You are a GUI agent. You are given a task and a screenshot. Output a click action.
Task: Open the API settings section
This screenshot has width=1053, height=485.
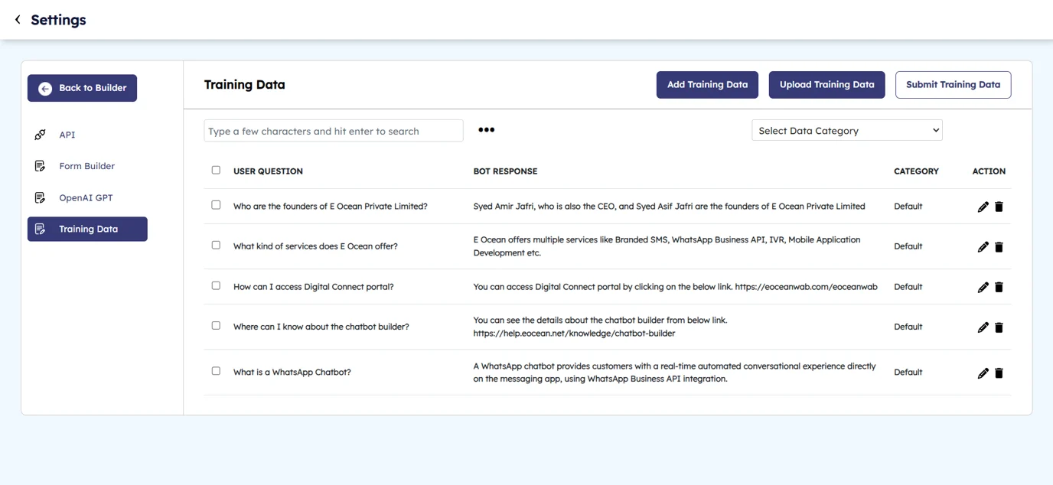67,135
